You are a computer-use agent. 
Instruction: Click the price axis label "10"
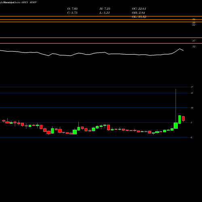coord(192,108)
